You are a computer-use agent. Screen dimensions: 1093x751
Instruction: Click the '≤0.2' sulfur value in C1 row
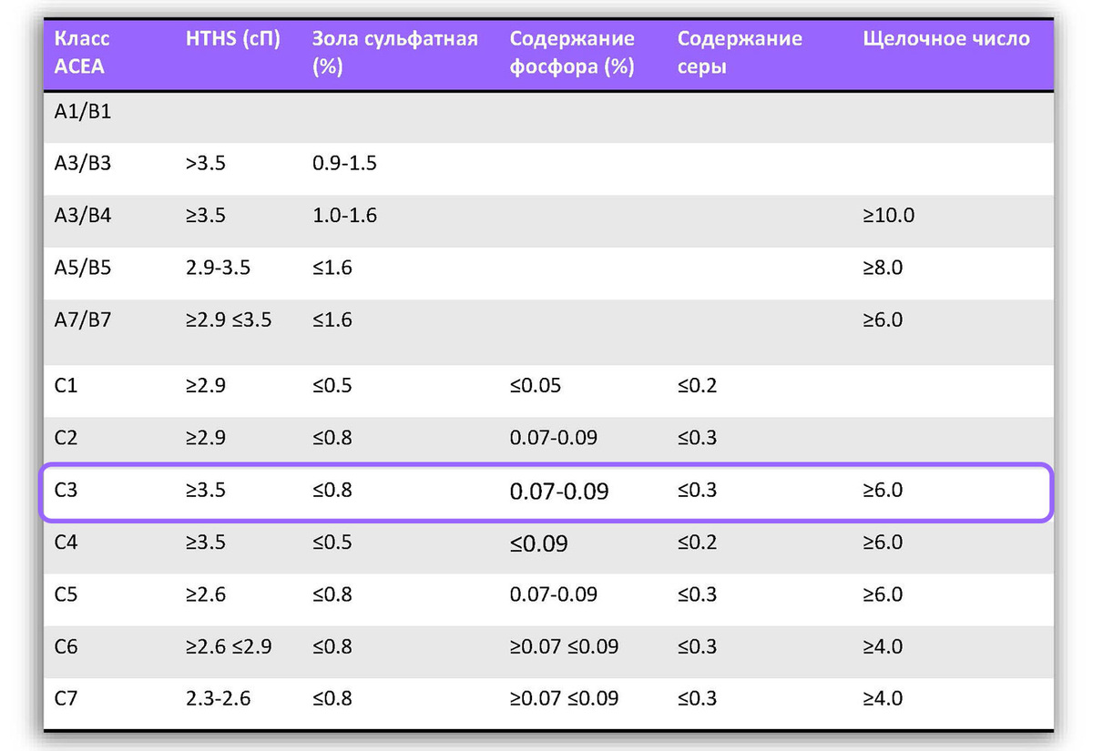point(698,385)
